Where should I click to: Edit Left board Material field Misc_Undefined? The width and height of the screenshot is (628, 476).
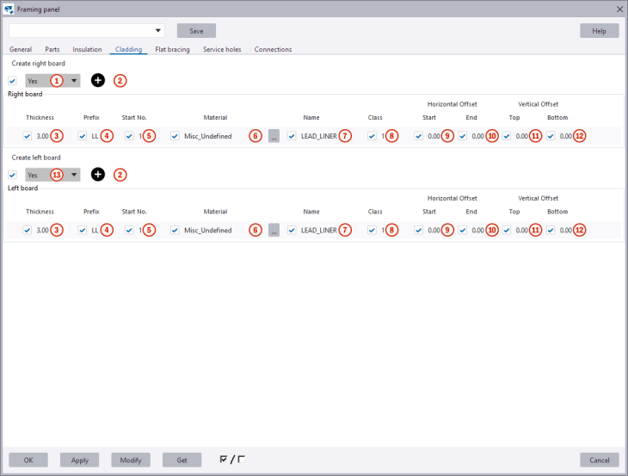208,231
